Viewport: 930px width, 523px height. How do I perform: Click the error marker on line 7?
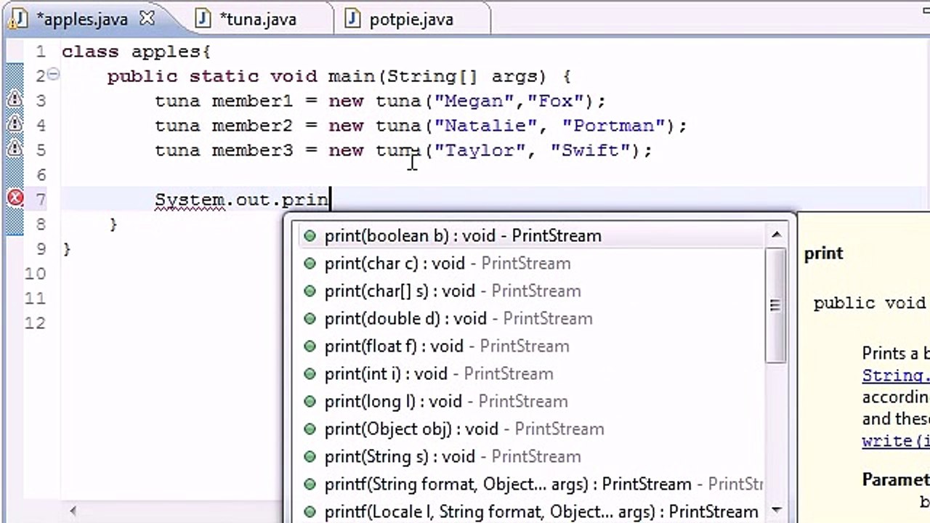click(15, 198)
